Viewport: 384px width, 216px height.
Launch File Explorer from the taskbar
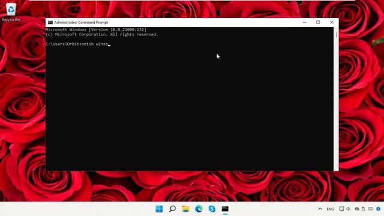click(185, 209)
